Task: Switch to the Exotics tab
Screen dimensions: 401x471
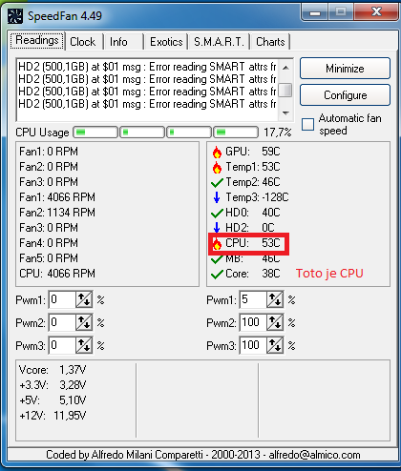Action: click(x=166, y=42)
